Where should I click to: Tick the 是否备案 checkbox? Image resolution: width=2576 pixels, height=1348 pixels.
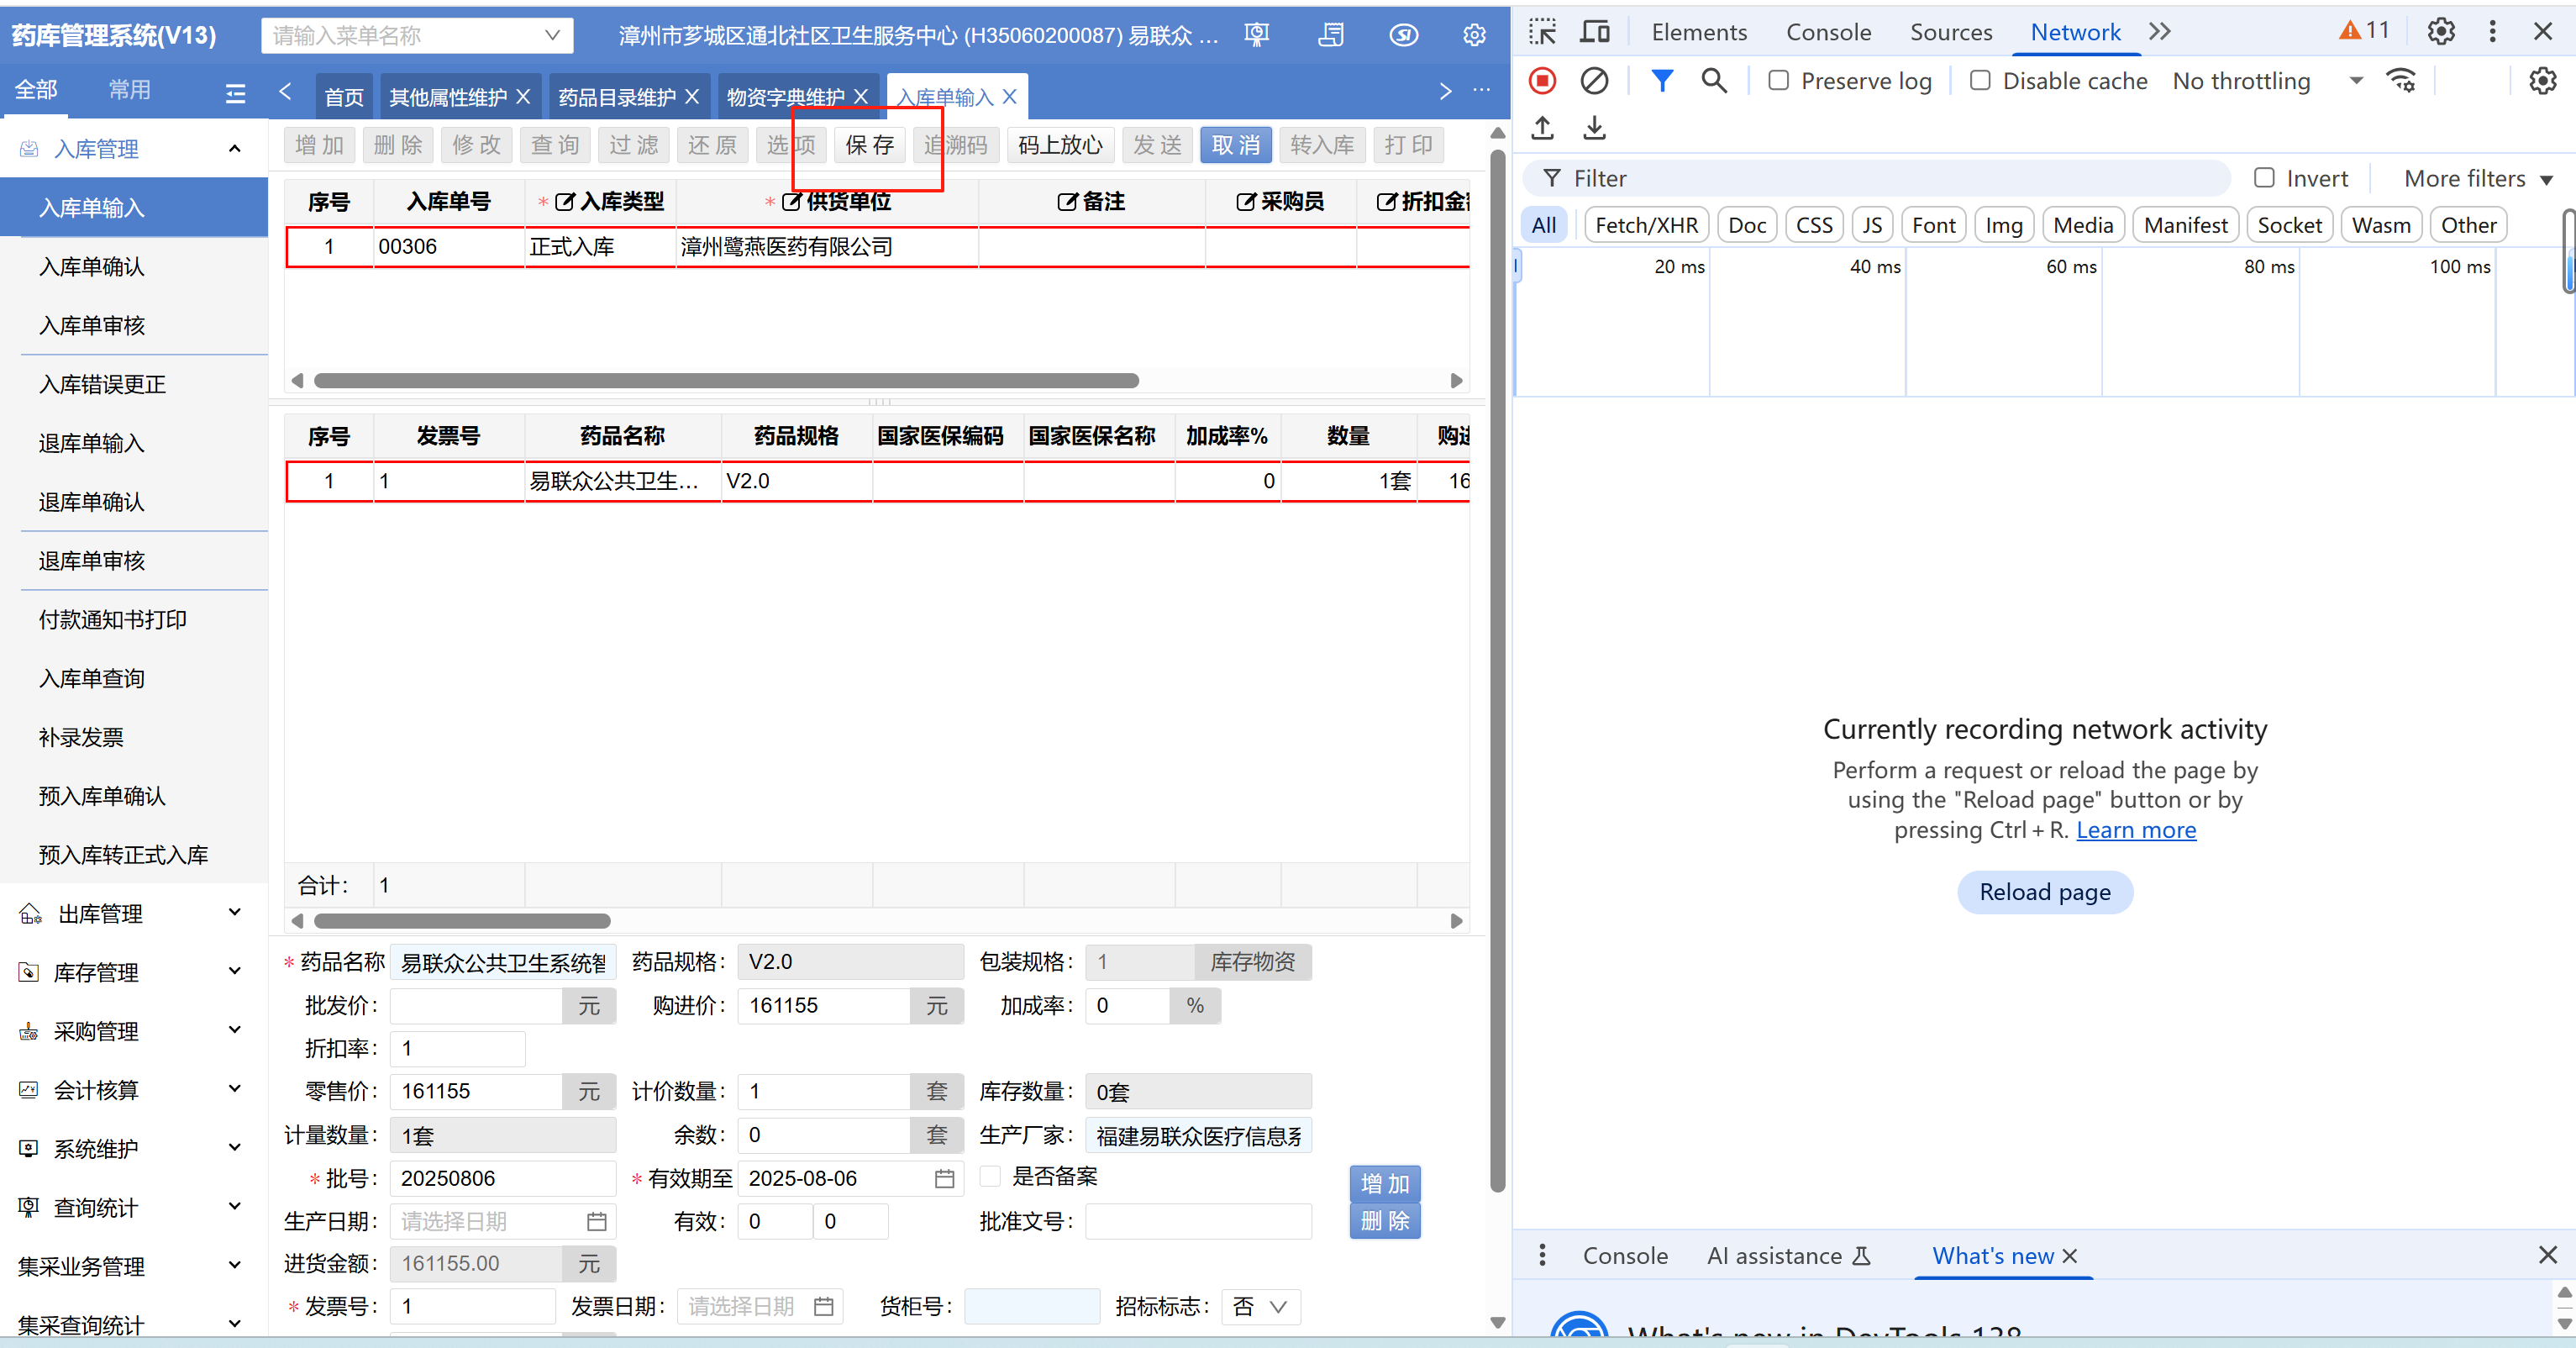990,1176
